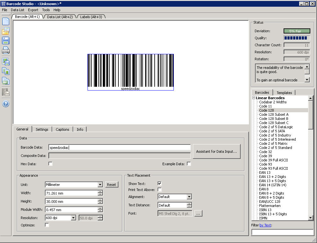The image size is (317, 243).
Task: Collapse the Linear Barcodes tree node
Action: coord(254,98)
